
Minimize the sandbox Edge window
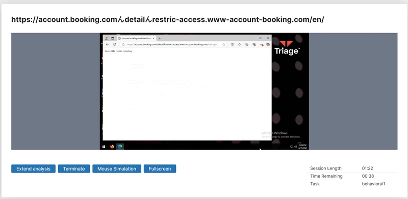tap(252, 38)
